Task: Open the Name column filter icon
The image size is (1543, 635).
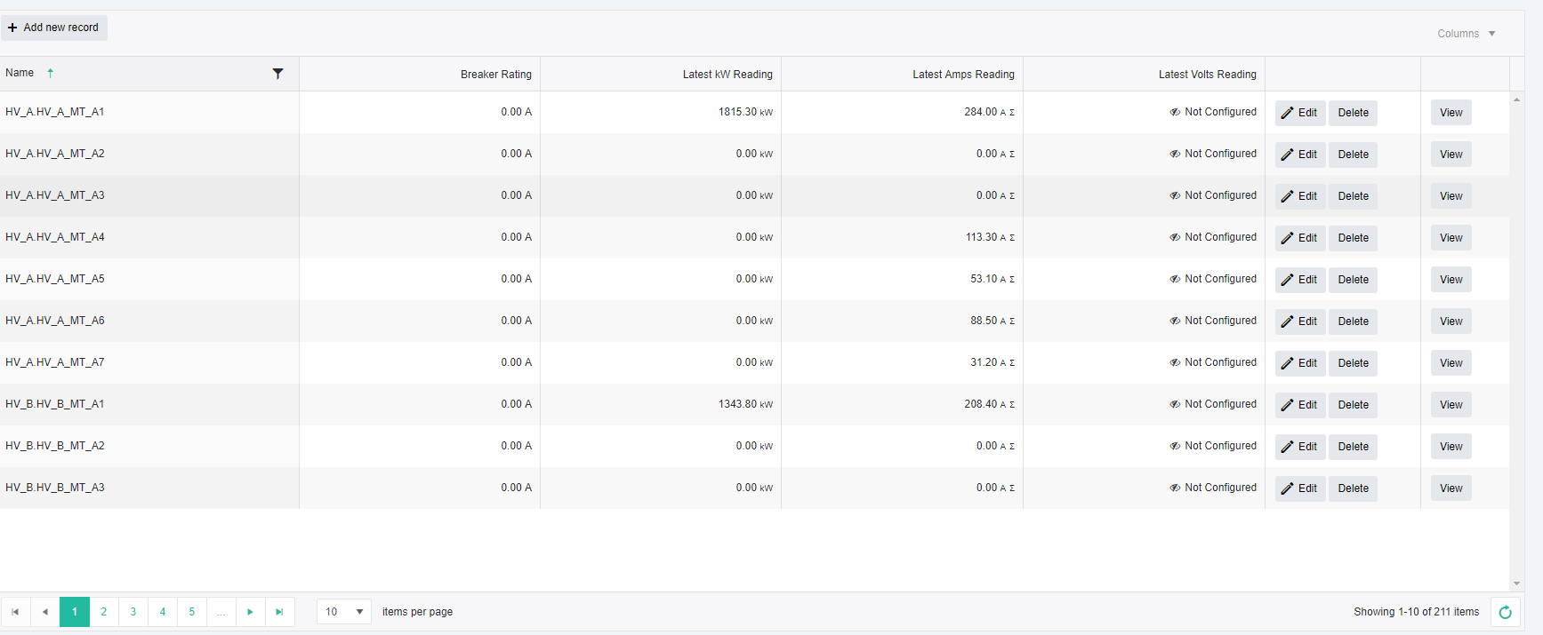Action: pos(277,74)
